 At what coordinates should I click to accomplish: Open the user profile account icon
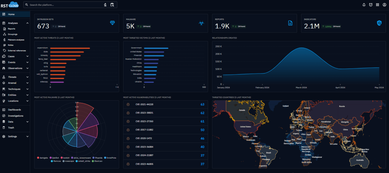coord(384,5)
